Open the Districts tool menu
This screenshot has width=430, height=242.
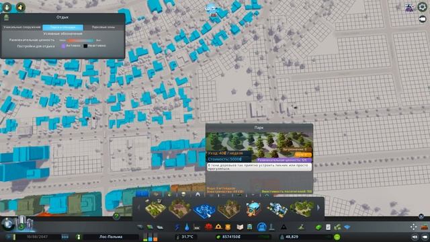[x=160, y=227]
